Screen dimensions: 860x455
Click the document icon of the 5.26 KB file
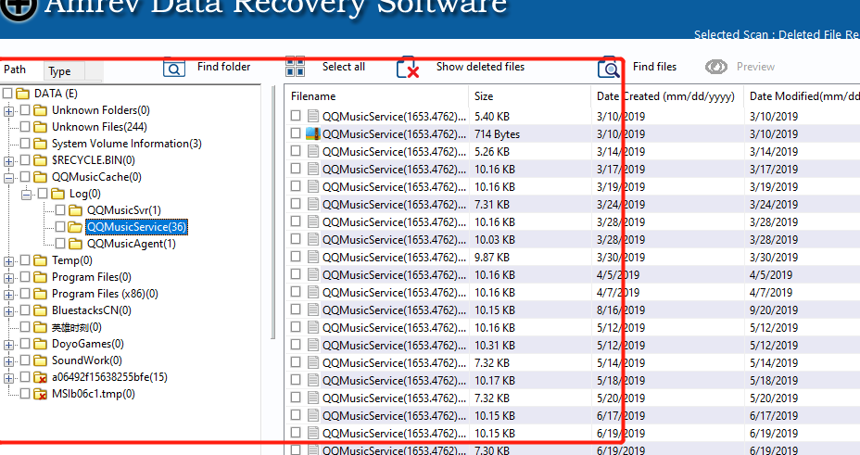[313, 151]
